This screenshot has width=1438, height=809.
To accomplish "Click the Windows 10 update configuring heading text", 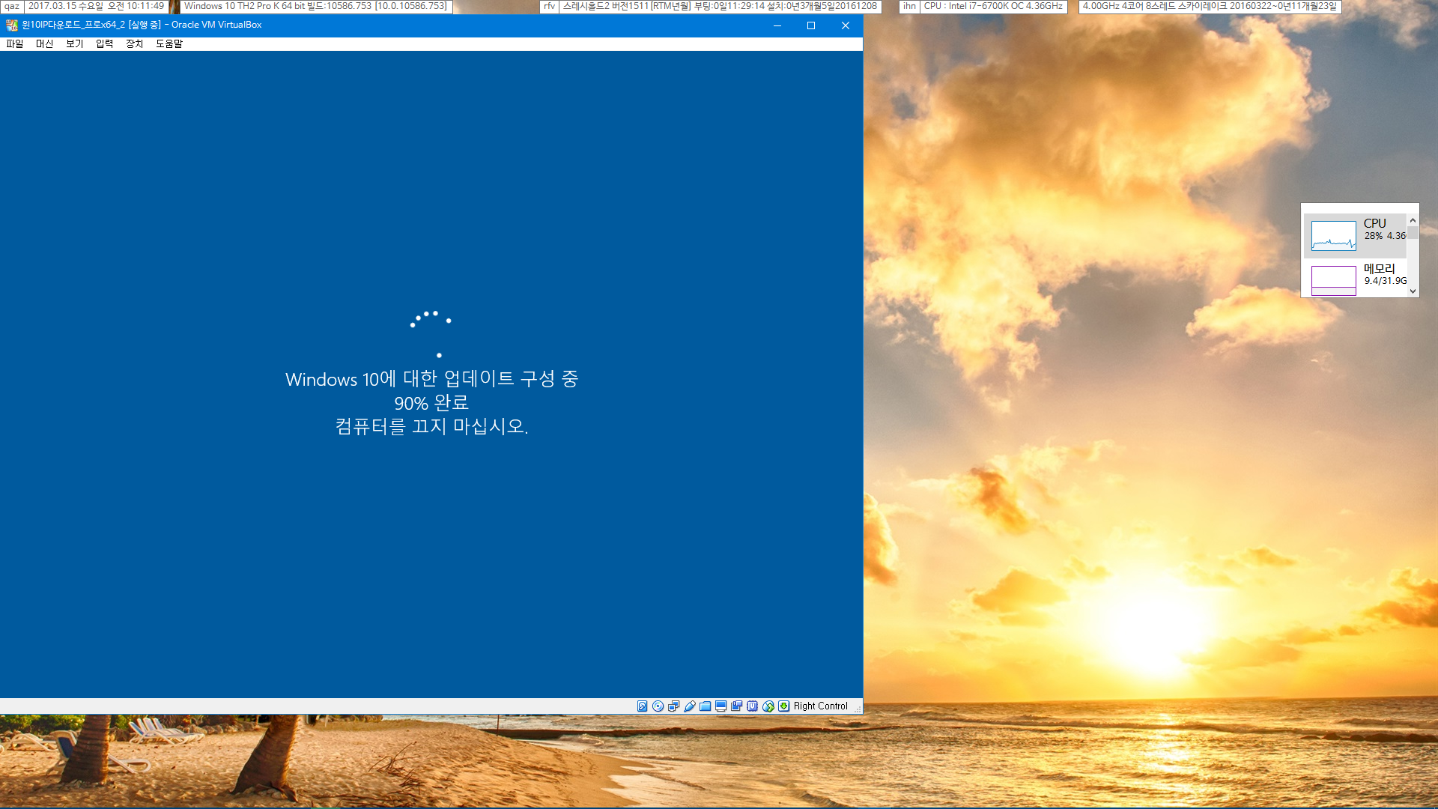I will tap(431, 379).
